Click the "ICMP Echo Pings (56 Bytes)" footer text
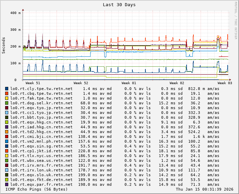 click(37, 189)
